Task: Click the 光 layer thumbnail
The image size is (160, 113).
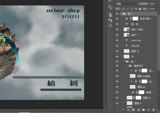Action: [126, 57]
